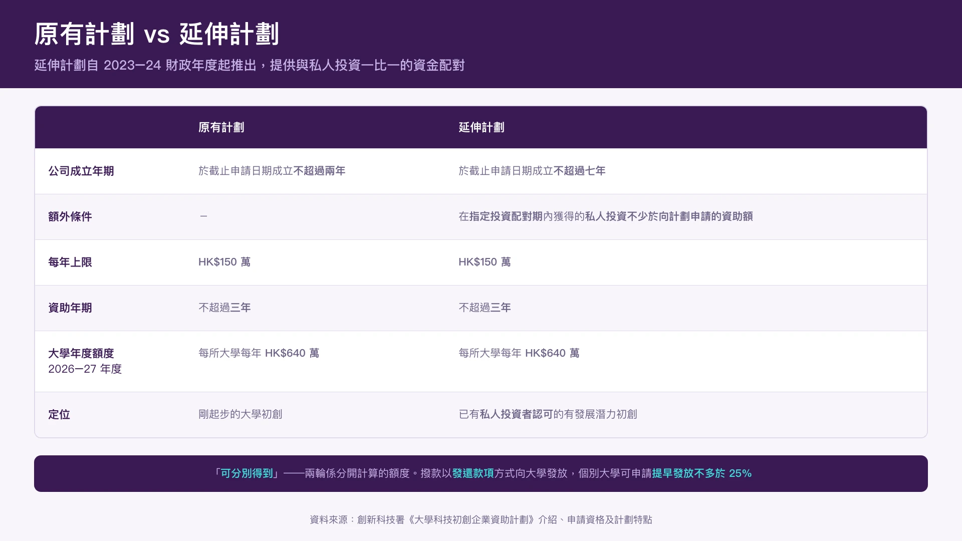The height and width of the screenshot is (541, 962).
Task: Click the slide title 原有計劃 vs 延伸計劃
Action: point(156,34)
